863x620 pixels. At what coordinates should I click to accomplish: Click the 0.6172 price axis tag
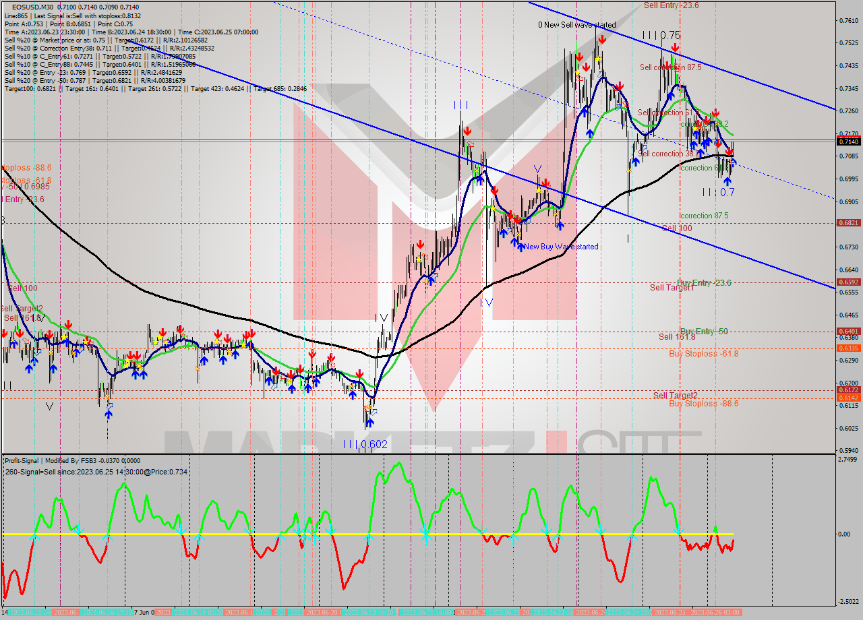click(x=847, y=390)
